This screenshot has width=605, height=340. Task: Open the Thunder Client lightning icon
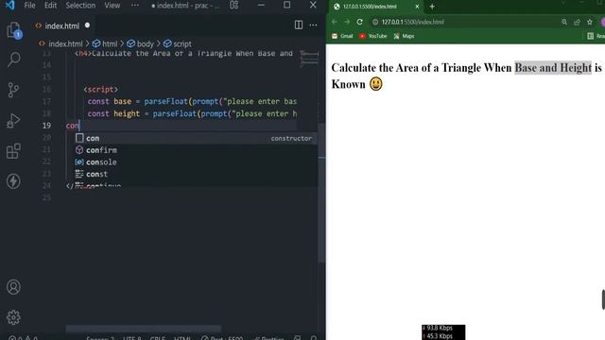13,181
